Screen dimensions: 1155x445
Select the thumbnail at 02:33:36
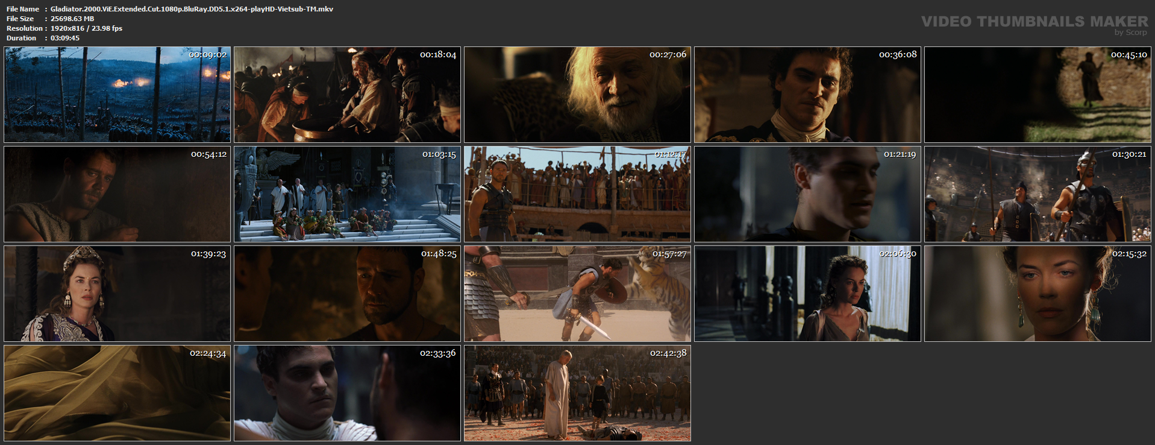pos(347,393)
